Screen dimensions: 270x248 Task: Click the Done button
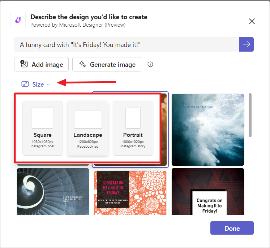(232, 228)
